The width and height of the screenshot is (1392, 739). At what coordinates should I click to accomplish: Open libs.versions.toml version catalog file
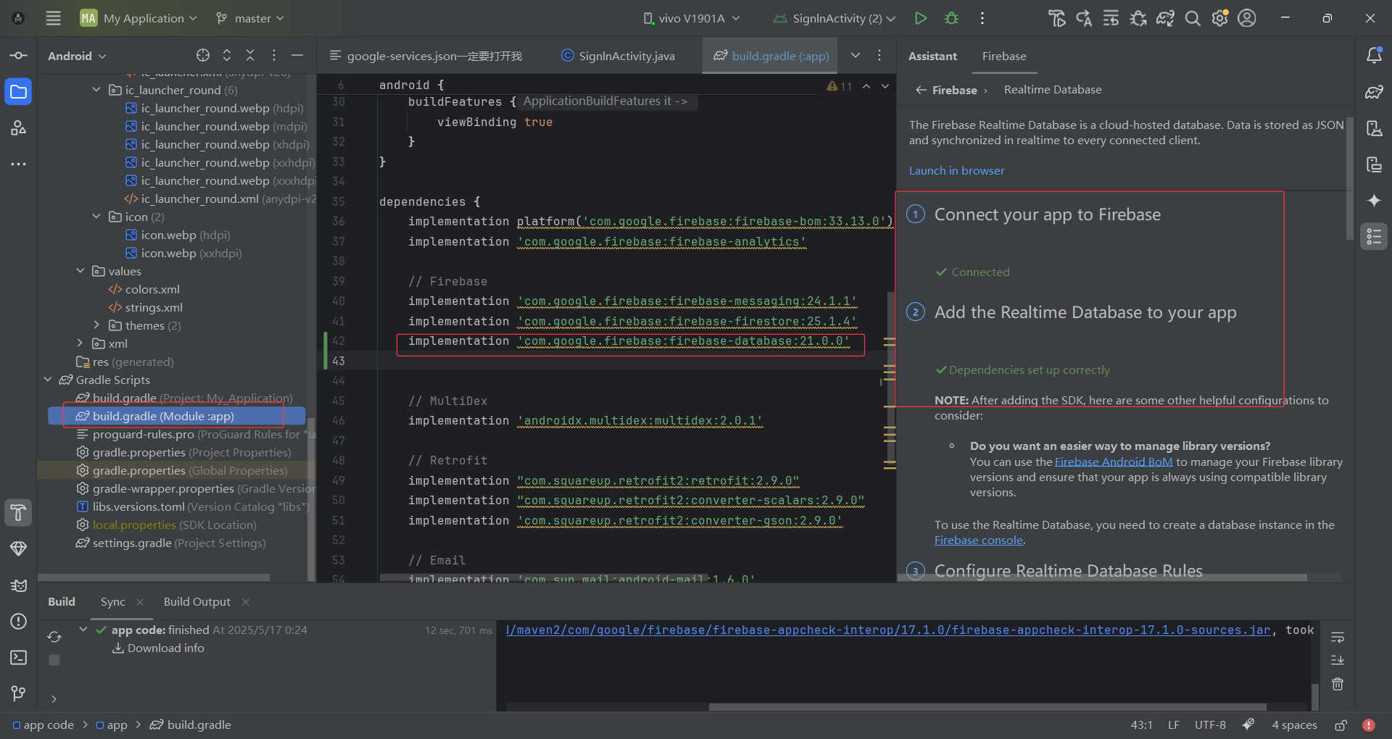click(193, 506)
